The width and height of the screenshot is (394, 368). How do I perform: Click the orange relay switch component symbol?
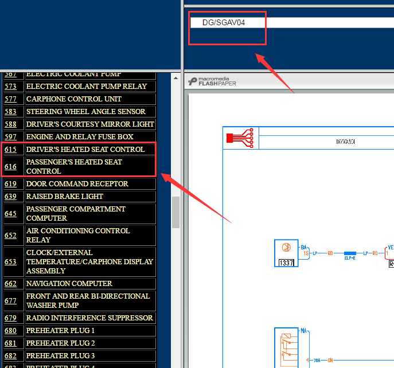pyautogui.click(x=286, y=348)
